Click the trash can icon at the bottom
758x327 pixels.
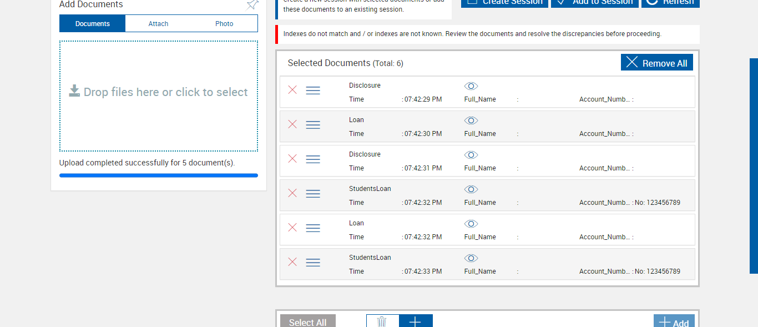coord(382,321)
